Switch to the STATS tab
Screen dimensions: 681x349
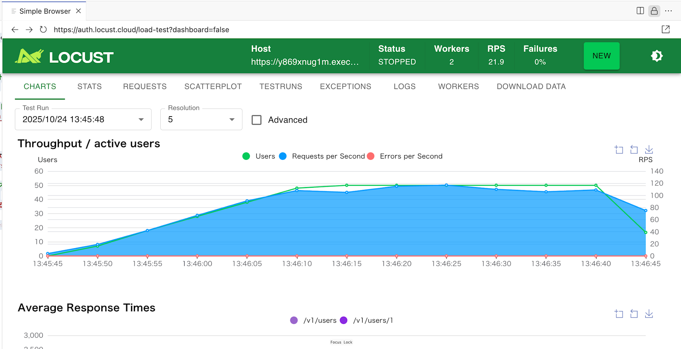(x=90, y=87)
